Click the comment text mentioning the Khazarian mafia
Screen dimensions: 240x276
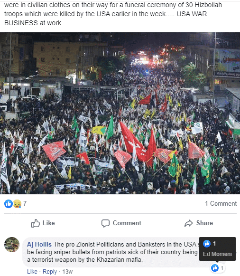(x=112, y=252)
